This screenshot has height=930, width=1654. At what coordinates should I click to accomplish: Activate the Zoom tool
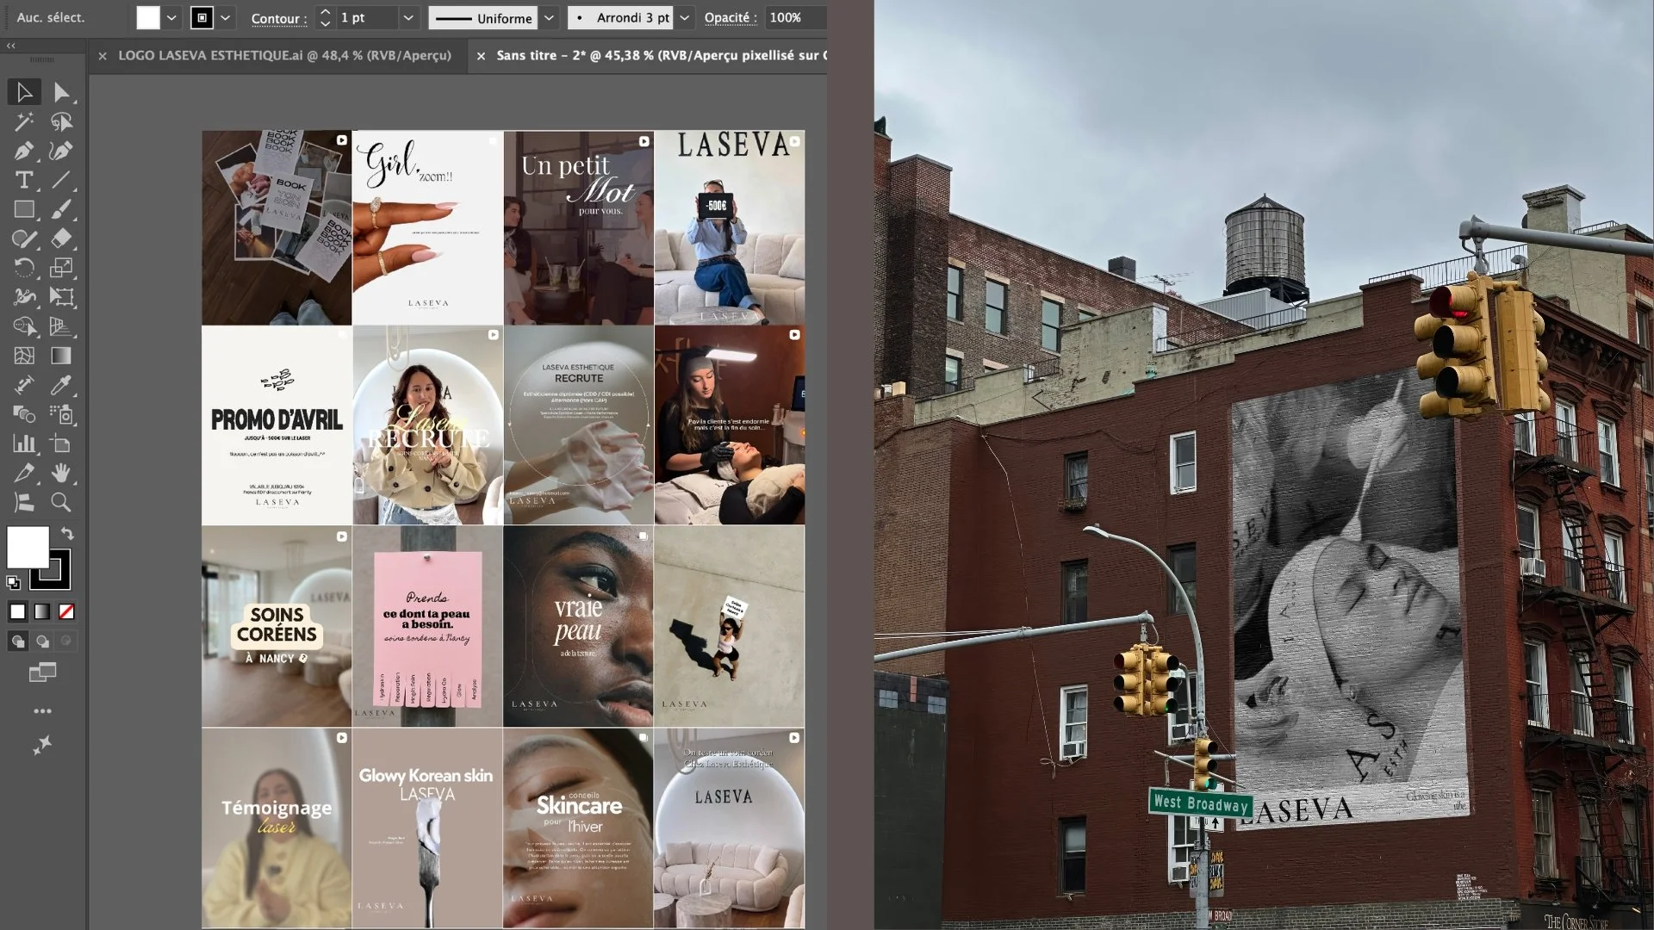60,502
